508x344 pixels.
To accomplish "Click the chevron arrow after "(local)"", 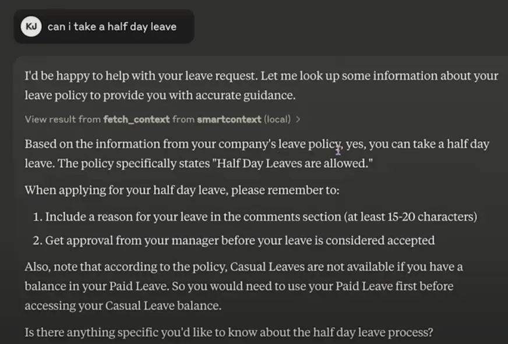I will [298, 119].
